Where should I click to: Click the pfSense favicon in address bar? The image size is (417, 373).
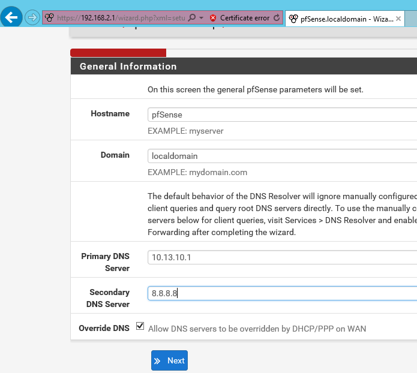49,17
